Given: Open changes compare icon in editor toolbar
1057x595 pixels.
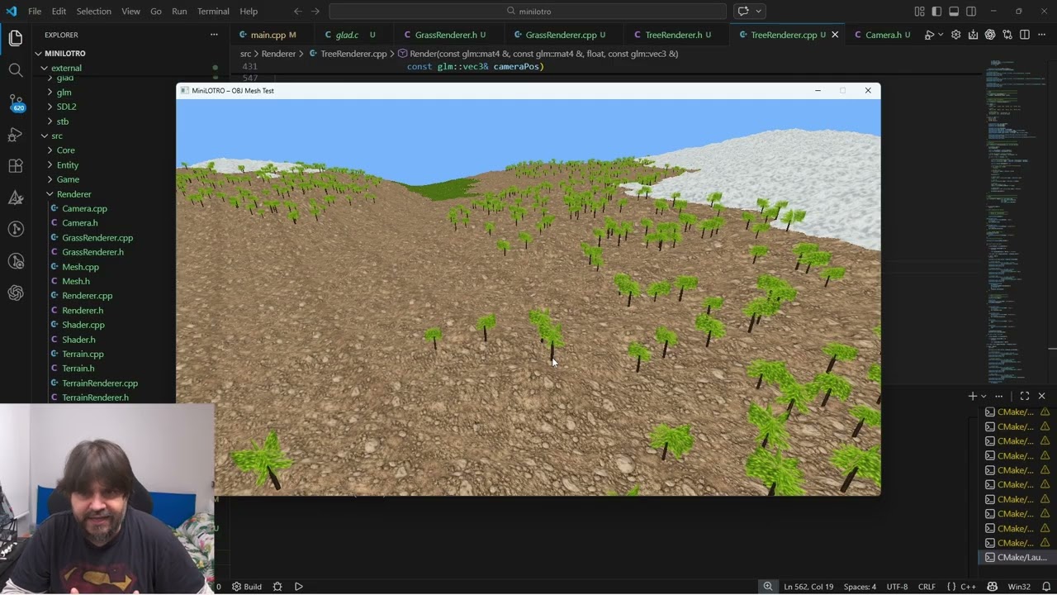Looking at the screenshot, I should pyautogui.click(x=1007, y=35).
